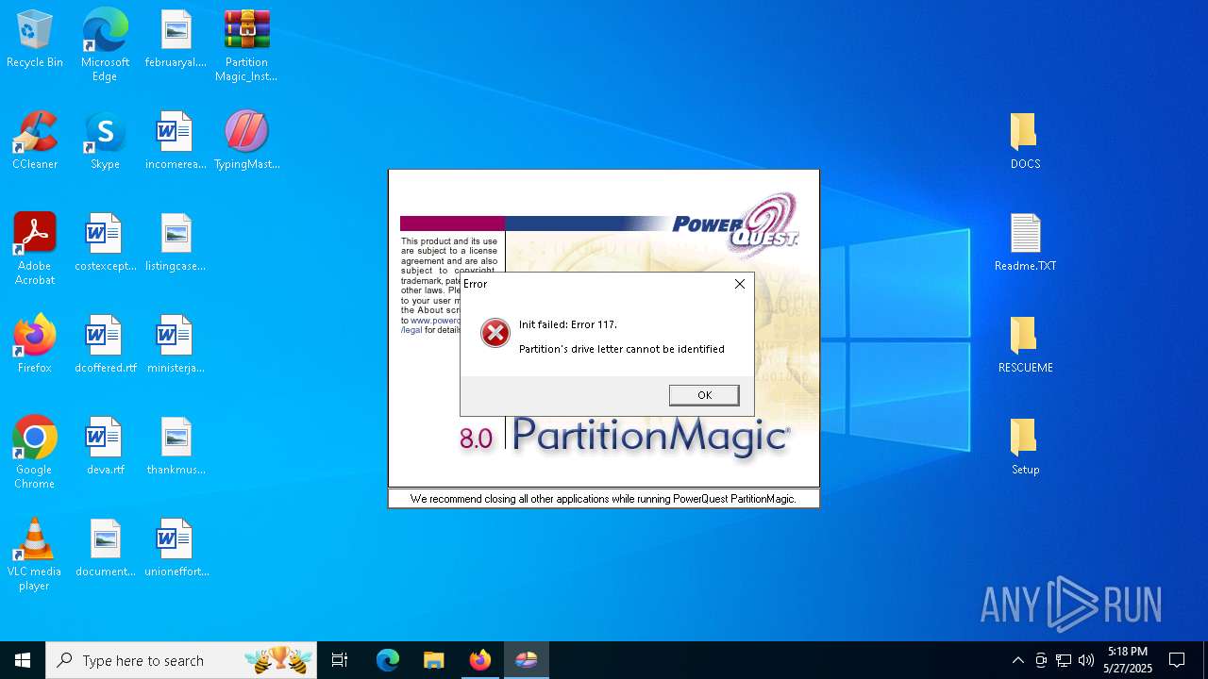Select listingcase... image file
The width and height of the screenshot is (1208, 679).
click(x=176, y=243)
